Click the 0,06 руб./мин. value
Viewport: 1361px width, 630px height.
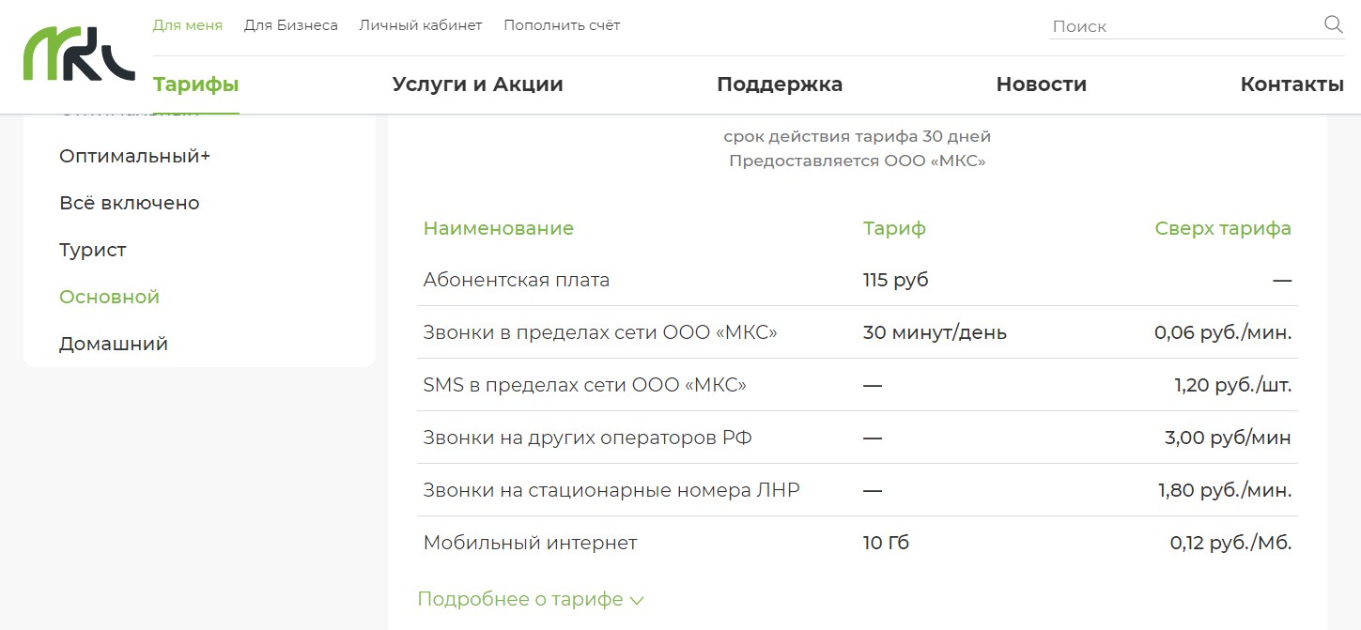[1223, 332]
